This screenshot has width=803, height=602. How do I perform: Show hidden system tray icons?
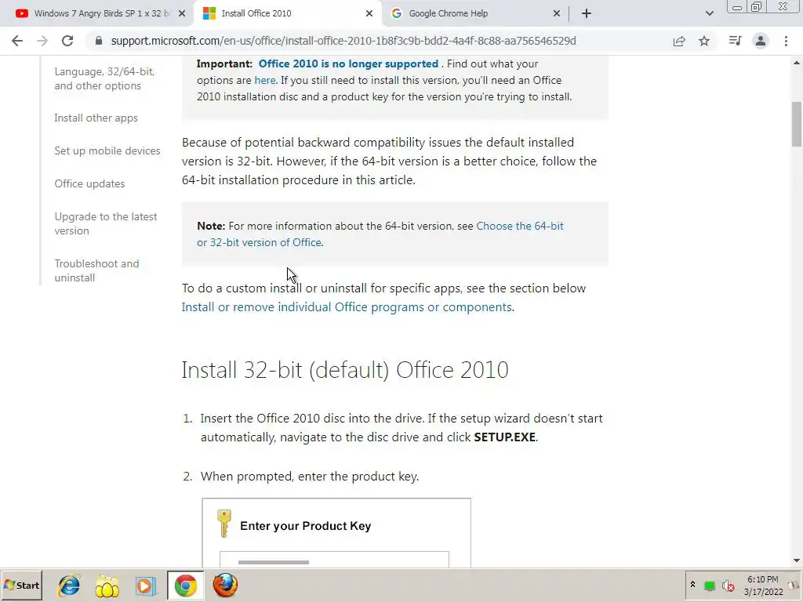[692, 585]
